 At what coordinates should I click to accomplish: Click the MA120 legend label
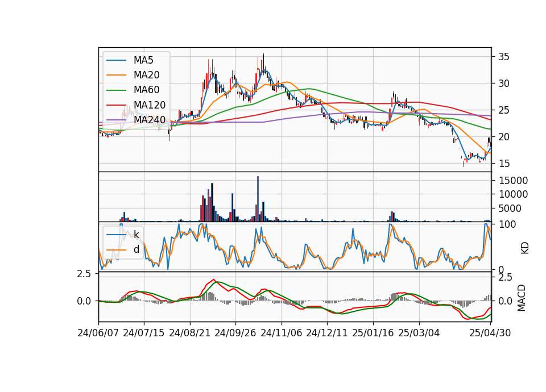(x=150, y=105)
